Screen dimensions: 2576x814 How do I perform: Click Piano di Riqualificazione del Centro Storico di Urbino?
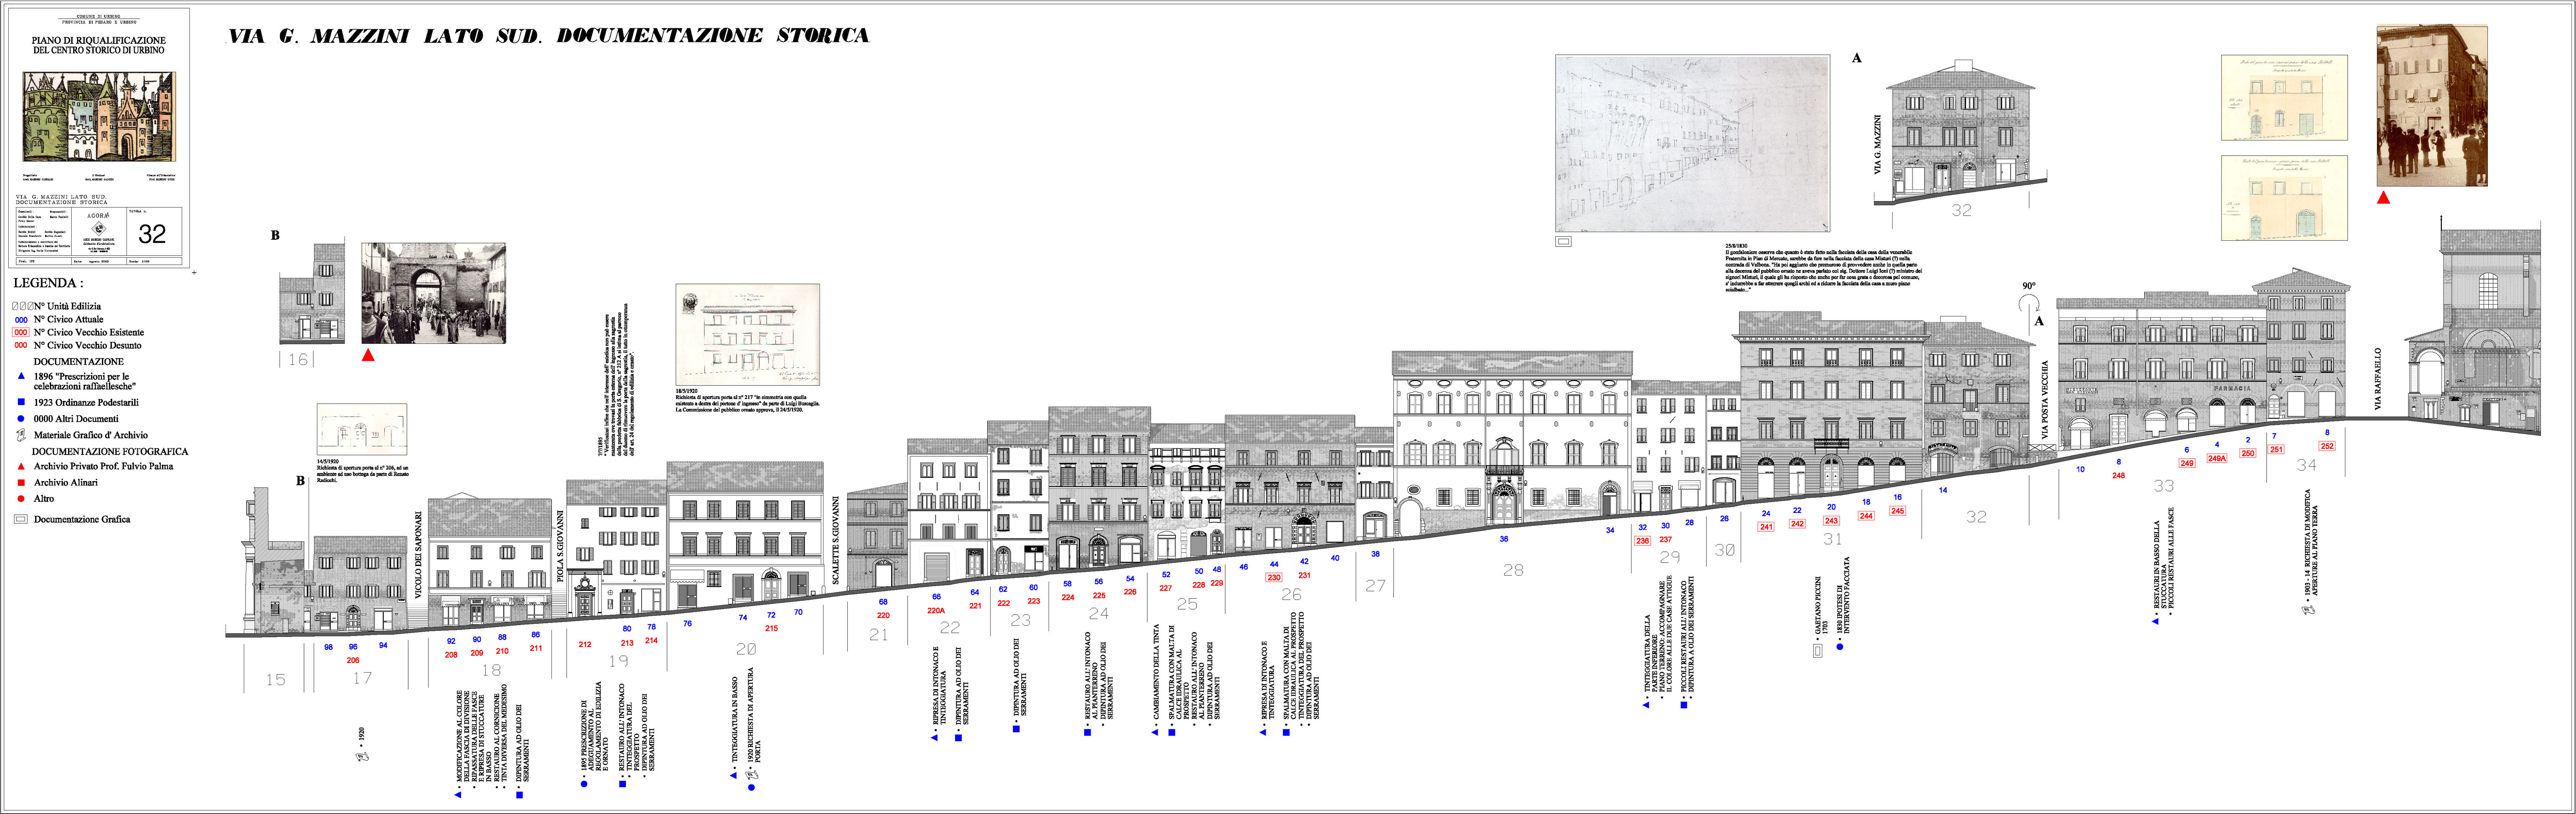pos(99,45)
